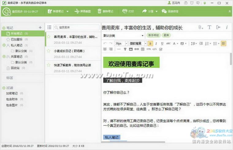Start a screen capture with 屏幕截图

82,11
